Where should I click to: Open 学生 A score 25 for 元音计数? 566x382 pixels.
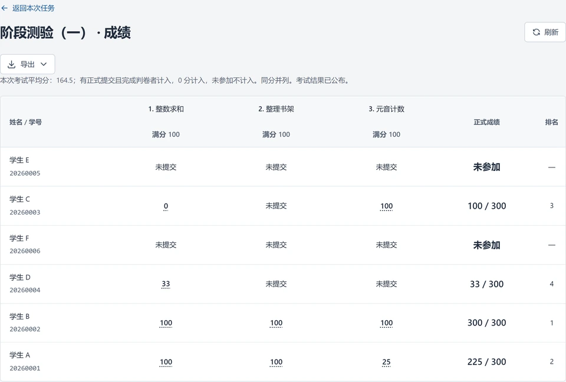coord(386,362)
